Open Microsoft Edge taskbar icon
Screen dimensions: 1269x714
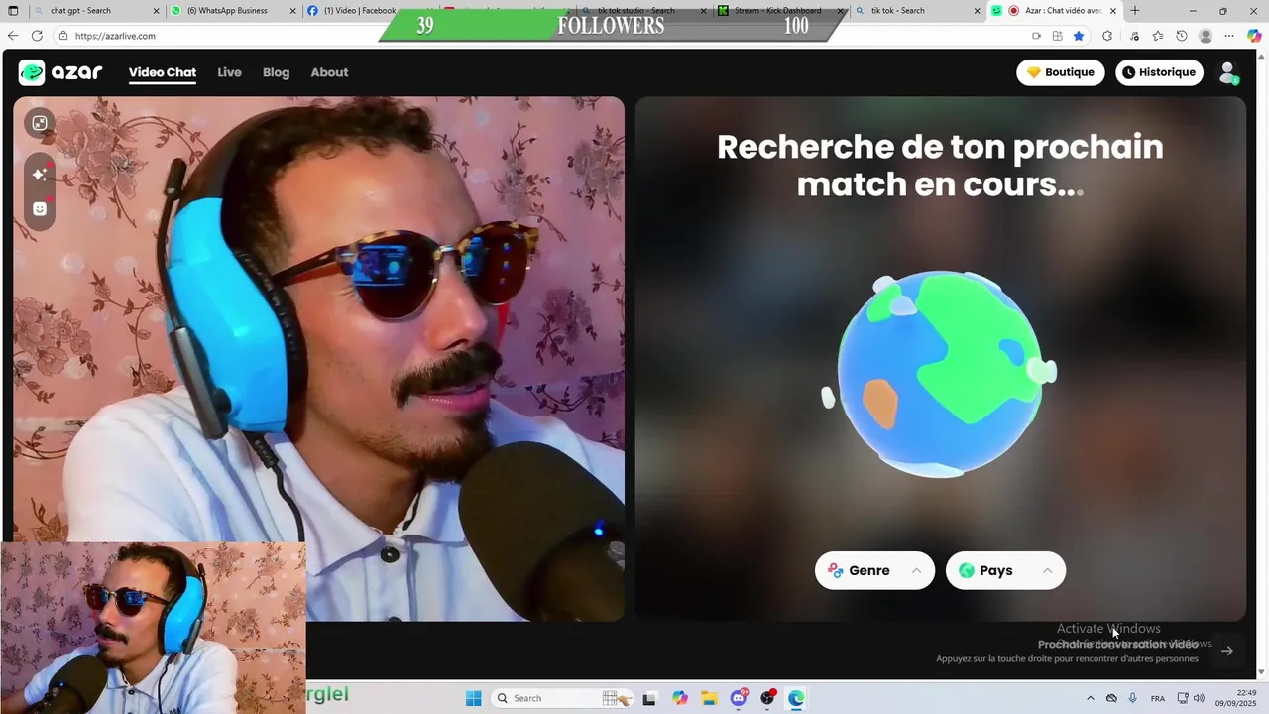click(796, 698)
